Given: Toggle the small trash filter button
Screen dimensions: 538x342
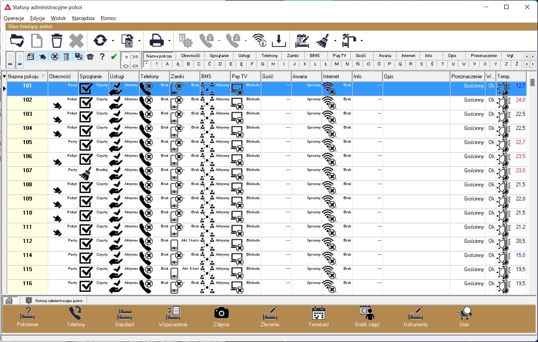Looking at the screenshot, I should pyautogui.click(x=66, y=56).
